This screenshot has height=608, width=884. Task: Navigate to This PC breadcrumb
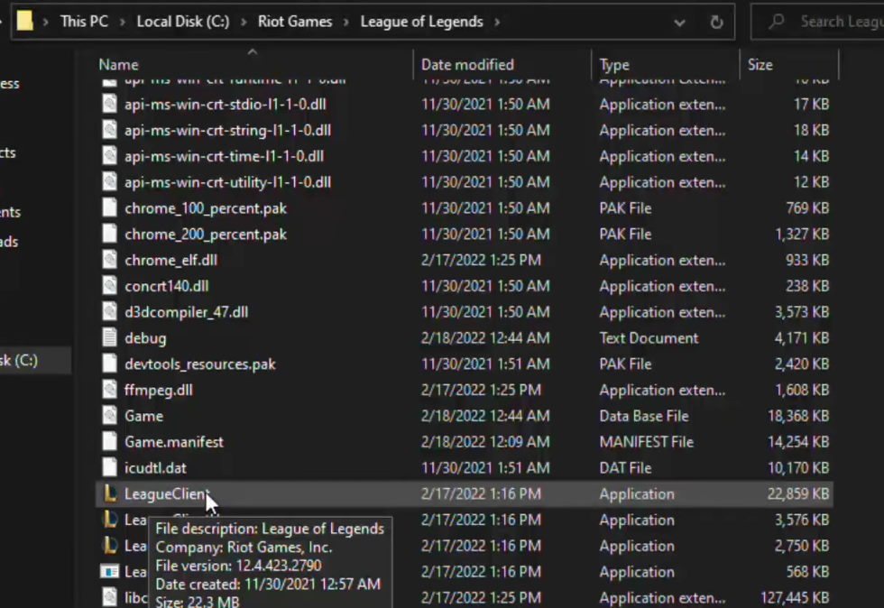click(84, 22)
